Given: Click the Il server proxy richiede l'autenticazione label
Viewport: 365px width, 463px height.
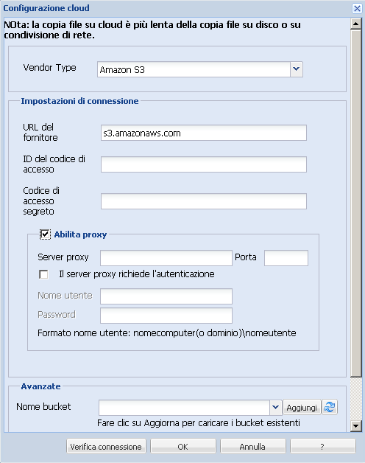Looking at the screenshot, I should [x=136, y=274].
